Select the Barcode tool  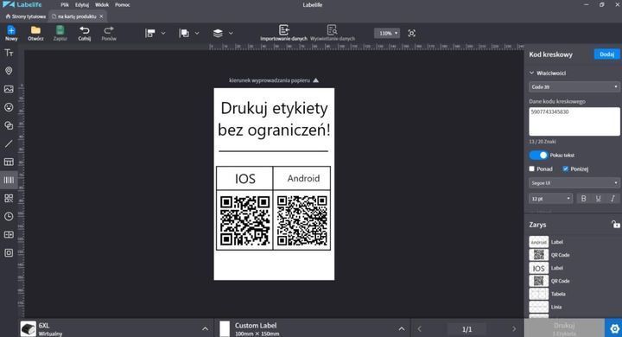coord(9,181)
